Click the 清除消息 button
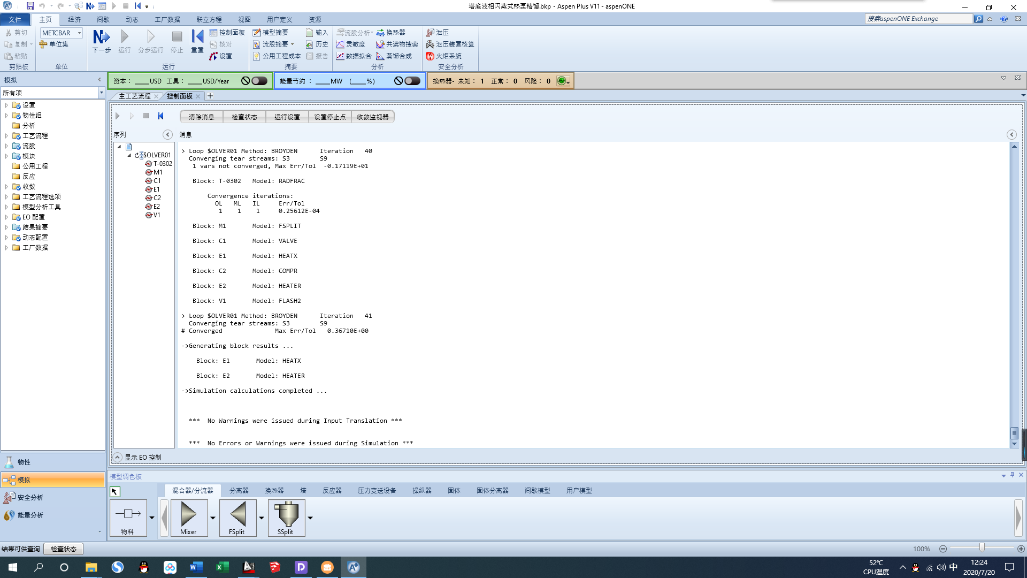The height and width of the screenshot is (578, 1027). (x=201, y=117)
